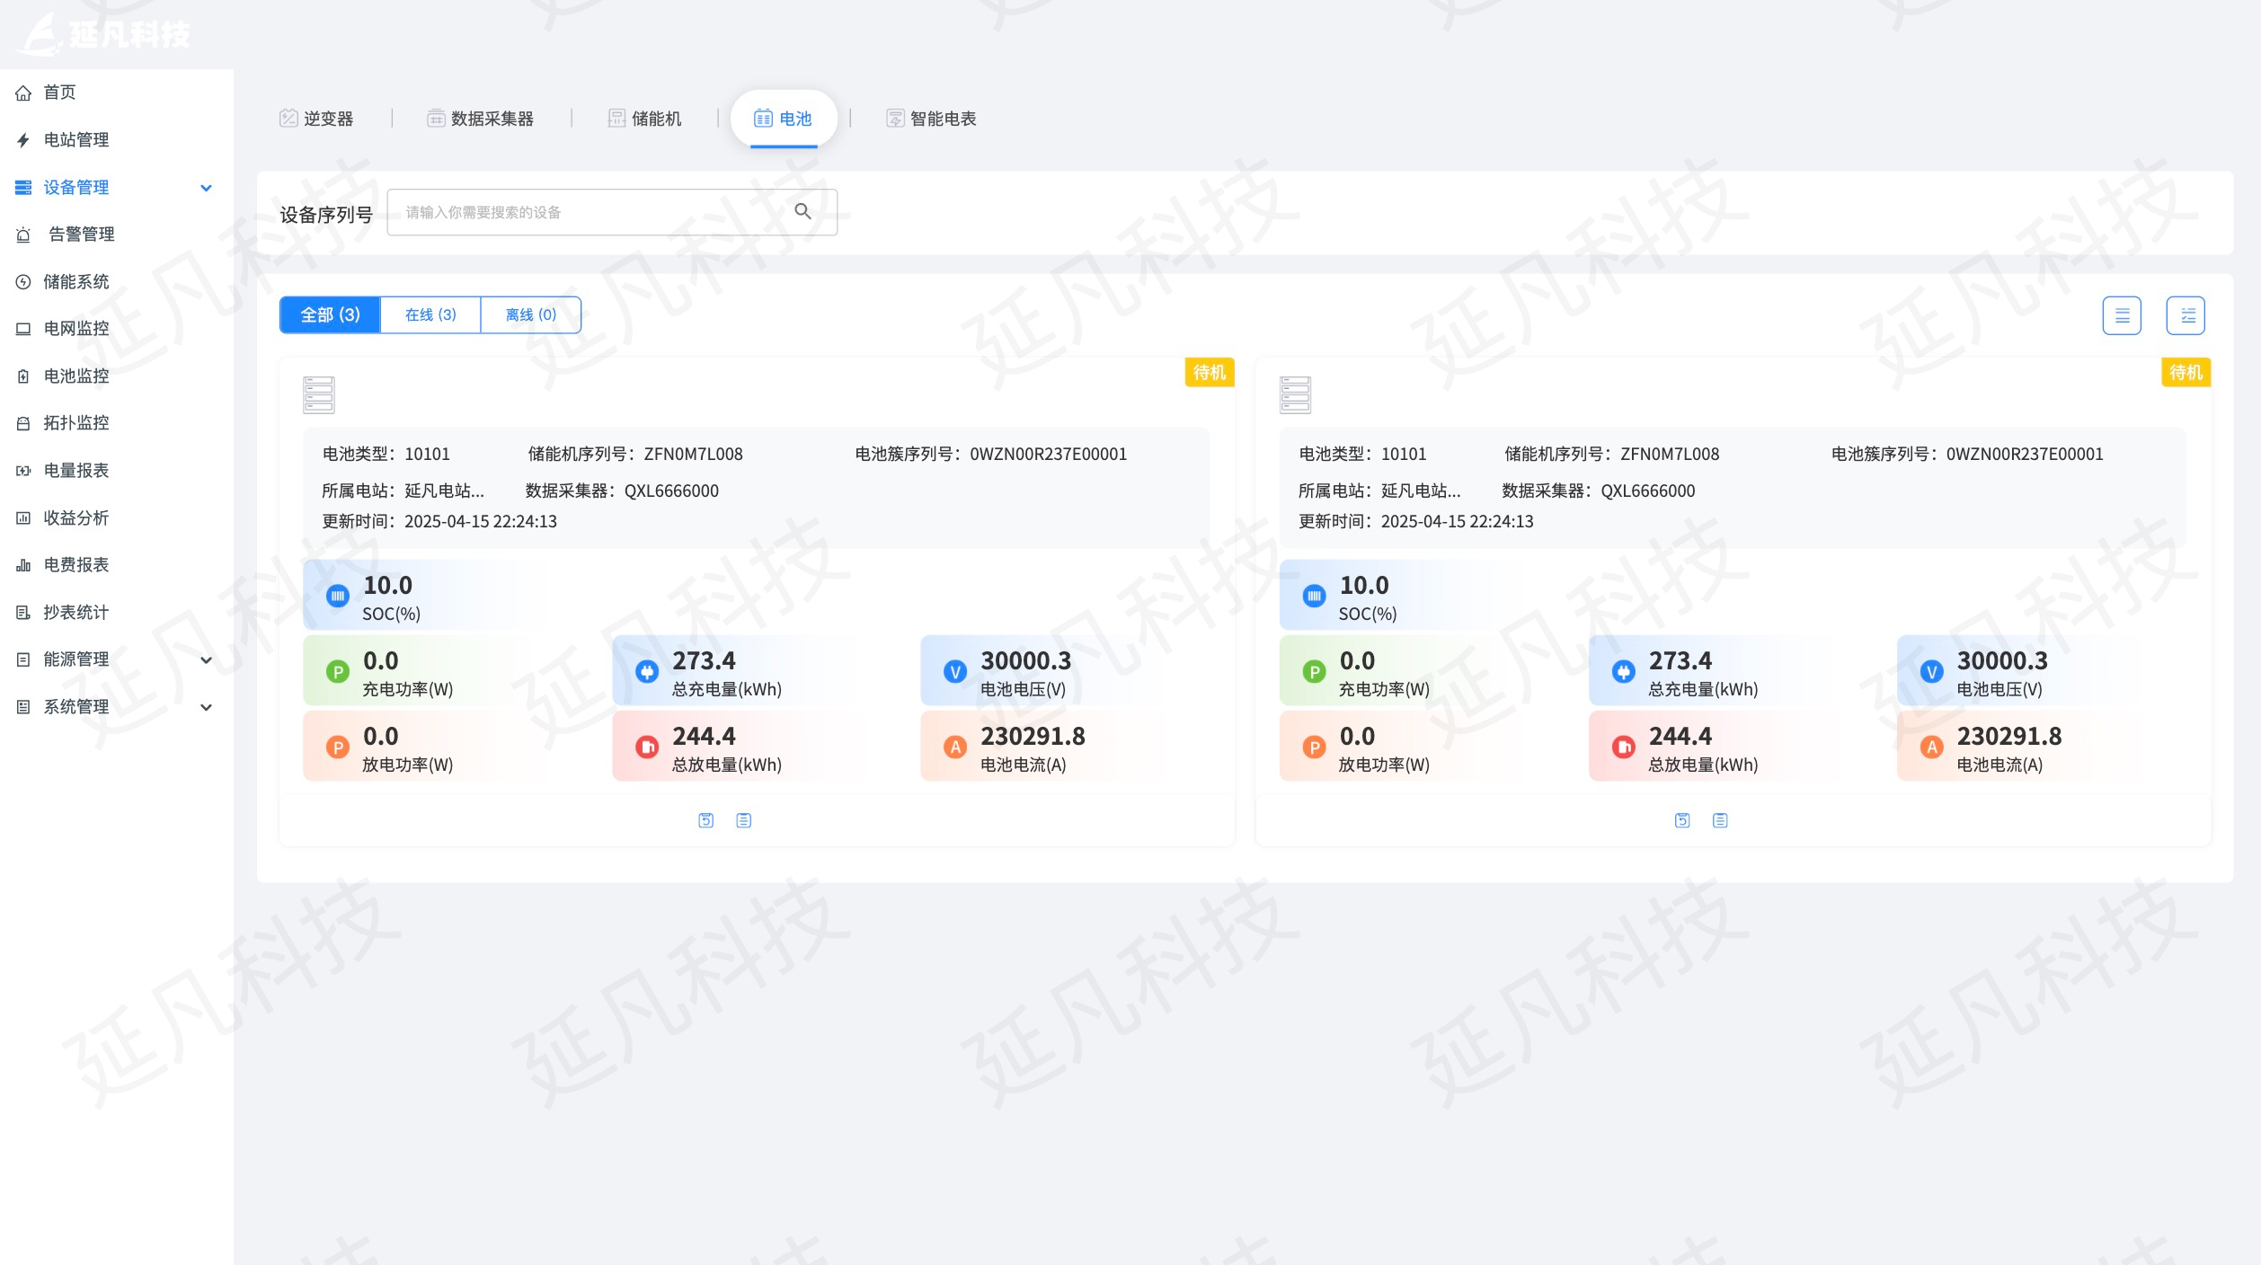
Task: Click the 首页 sidebar entry
Action: (x=58, y=92)
